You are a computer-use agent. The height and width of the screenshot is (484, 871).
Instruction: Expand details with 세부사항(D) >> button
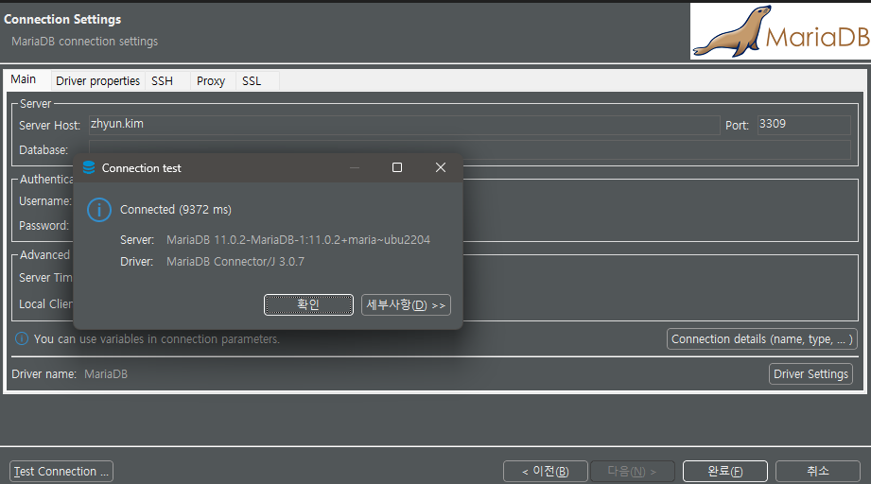406,304
